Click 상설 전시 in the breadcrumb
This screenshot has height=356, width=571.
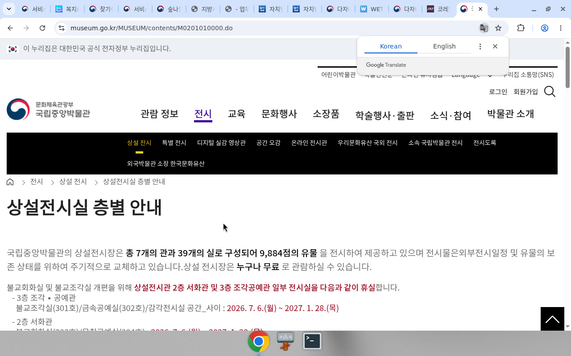[x=73, y=182]
